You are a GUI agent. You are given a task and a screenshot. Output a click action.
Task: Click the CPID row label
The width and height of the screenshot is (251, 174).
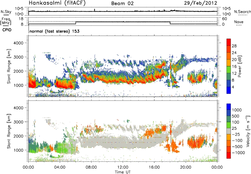point(7,30)
